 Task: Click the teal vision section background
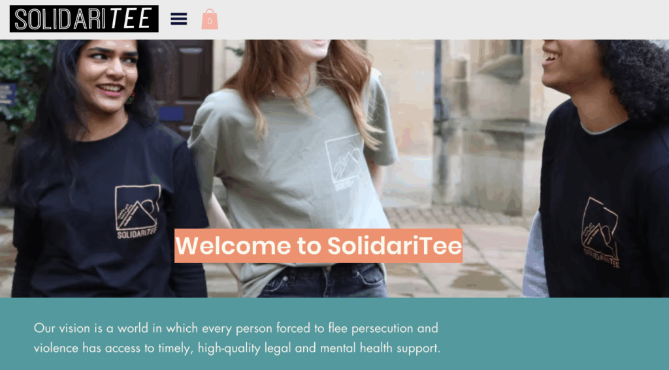(555, 334)
